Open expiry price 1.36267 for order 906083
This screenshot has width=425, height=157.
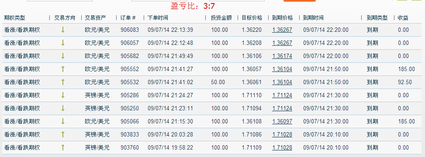(x=282, y=30)
